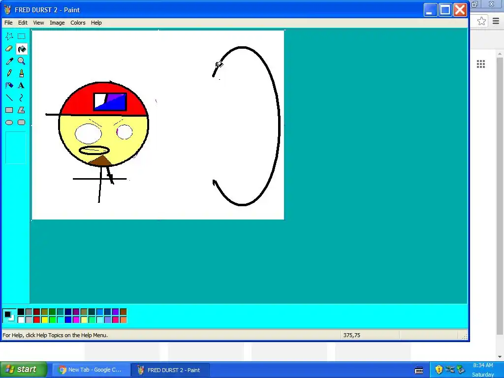The width and height of the screenshot is (504, 378).
Task: Select the bright red swatch
Action: [x=36, y=319]
